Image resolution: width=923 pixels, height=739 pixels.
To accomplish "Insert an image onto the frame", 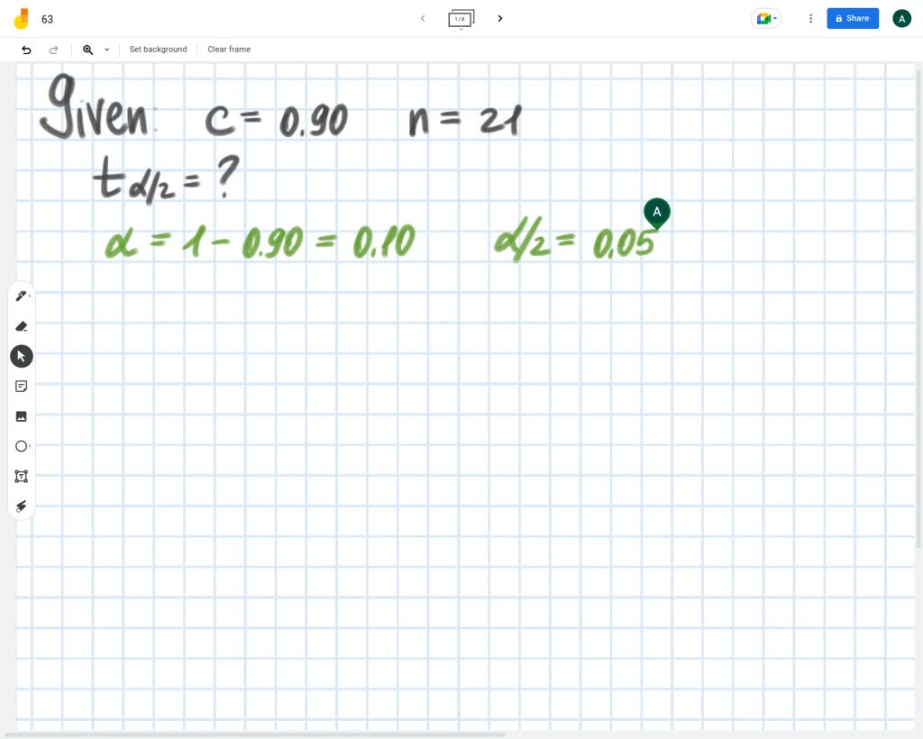I will pyautogui.click(x=22, y=415).
